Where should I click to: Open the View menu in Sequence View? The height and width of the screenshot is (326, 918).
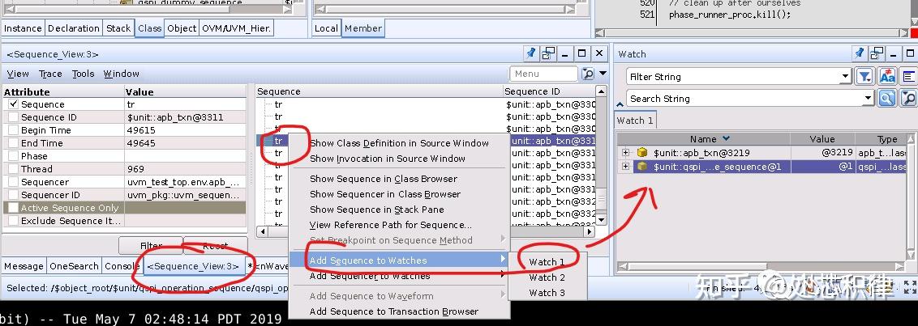pyautogui.click(x=18, y=74)
